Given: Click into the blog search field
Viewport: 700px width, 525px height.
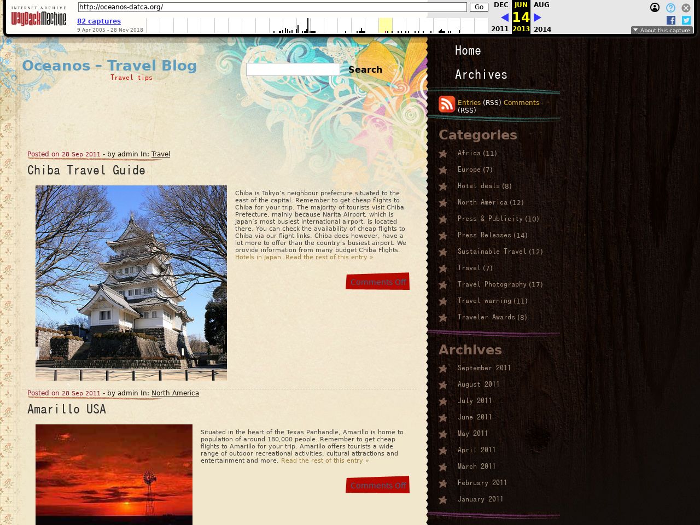Looking at the screenshot, I should [x=293, y=69].
